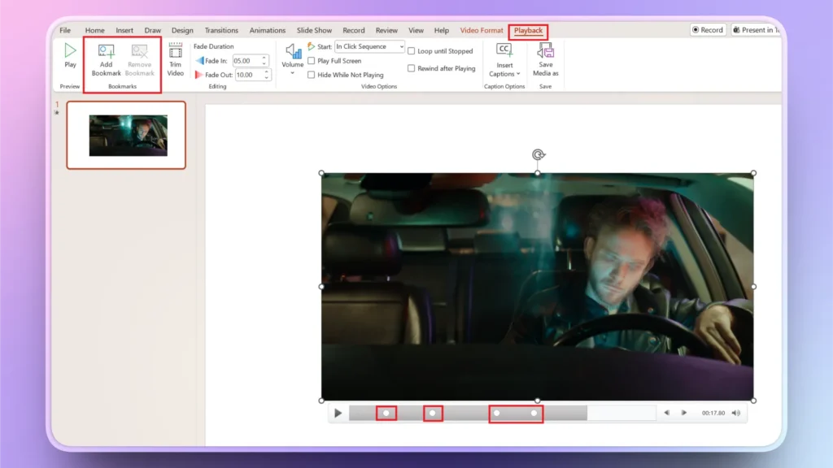Open the File menu
833x468 pixels.
(x=65, y=30)
